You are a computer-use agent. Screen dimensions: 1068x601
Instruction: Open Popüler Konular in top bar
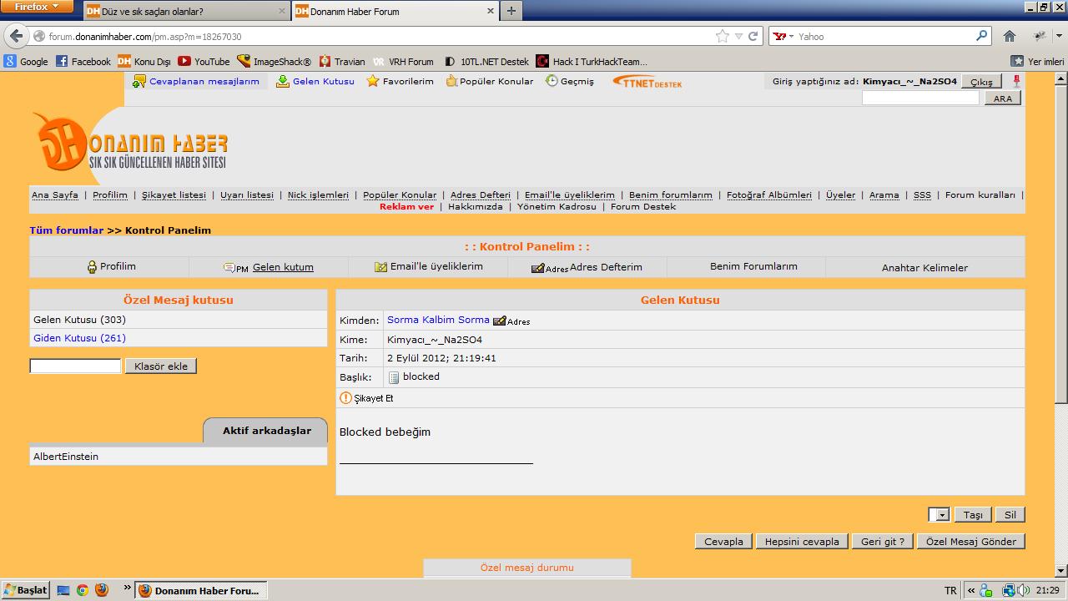[490, 82]
